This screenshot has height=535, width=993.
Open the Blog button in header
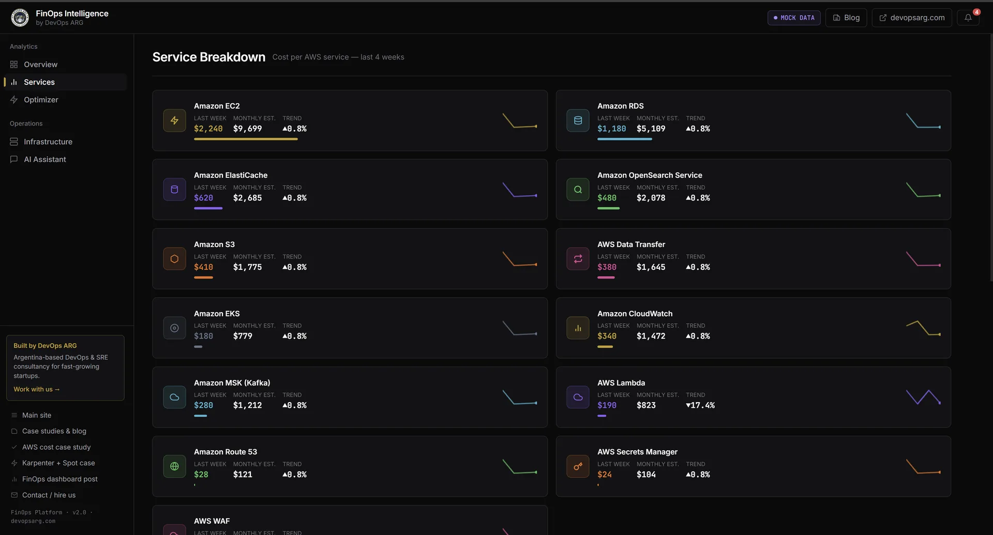[x=846, y=18]
